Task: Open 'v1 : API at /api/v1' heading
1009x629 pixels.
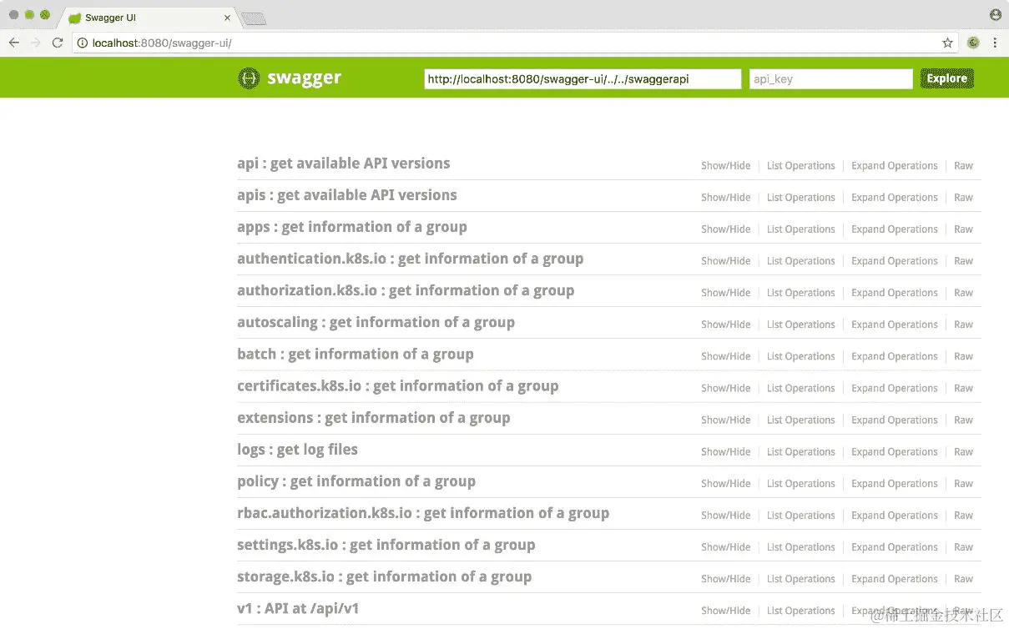Action: (x=298, y=608)
